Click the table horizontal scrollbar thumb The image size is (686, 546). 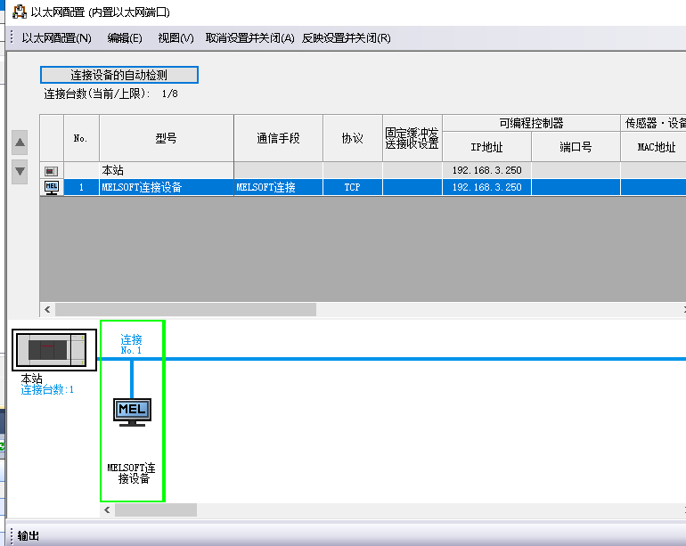tap(185, 309)
